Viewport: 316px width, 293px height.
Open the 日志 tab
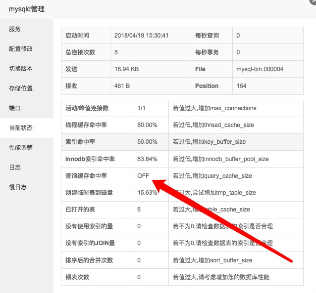[x=15, y=167]
